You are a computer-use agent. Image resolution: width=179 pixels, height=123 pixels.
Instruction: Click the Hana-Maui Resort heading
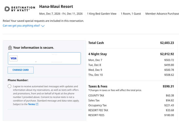pyautogui.click(x=56, y=6)
